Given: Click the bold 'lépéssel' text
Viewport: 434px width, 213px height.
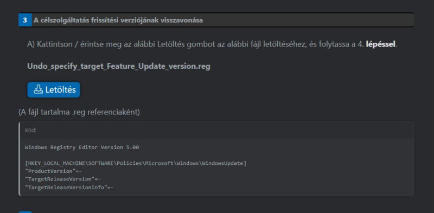Looking at the screenshot, I should pyautogui.click(x=381, y=44).
